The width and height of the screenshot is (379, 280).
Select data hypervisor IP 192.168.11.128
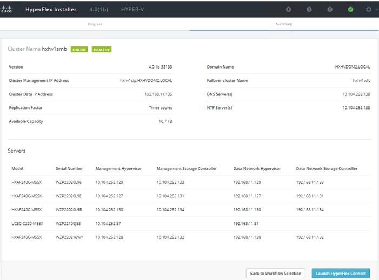247,237
